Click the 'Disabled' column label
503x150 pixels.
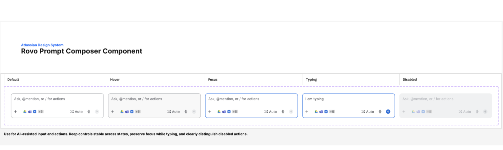coord(410,80)
